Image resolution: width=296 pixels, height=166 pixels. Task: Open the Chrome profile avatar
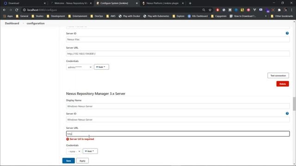point(286,10)
